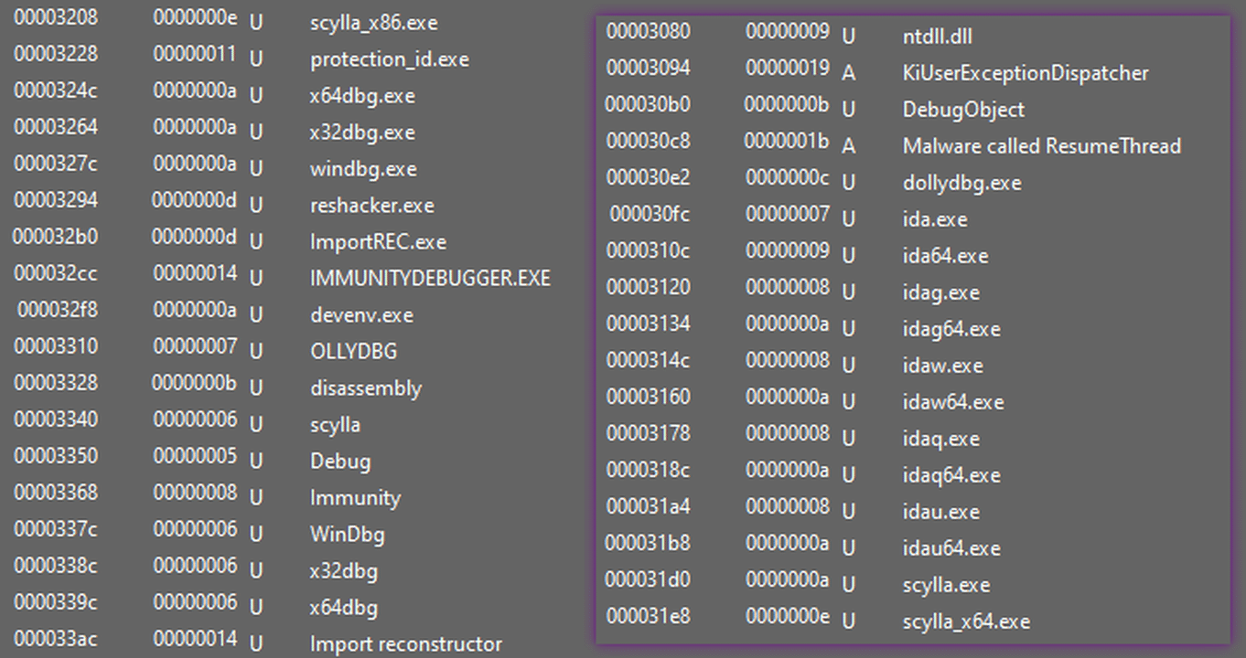This screenshot has width=1246, height=658.
Task: Click the disassembly string
Action: [x=366, y=388]
